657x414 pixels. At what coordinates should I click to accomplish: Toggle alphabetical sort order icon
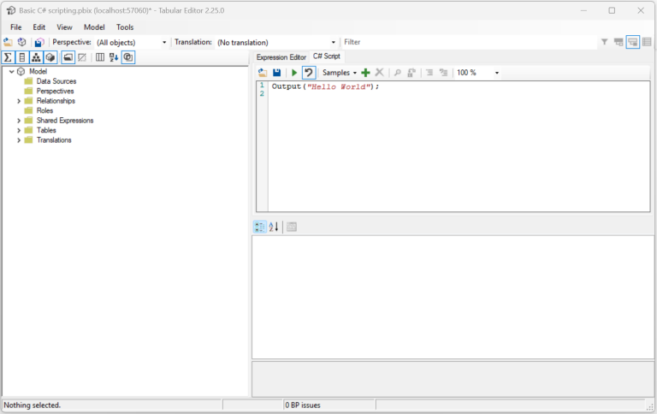114,57
